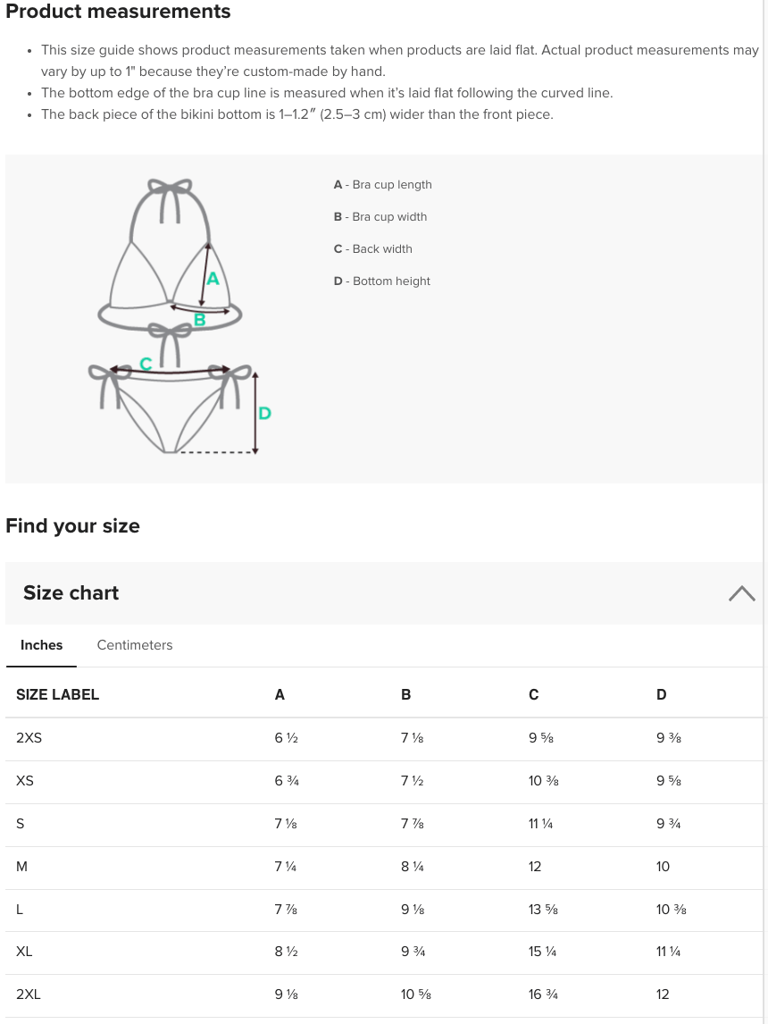The image size is (768, 1024).
Task: Click column header D in size table
Action: 661,695
